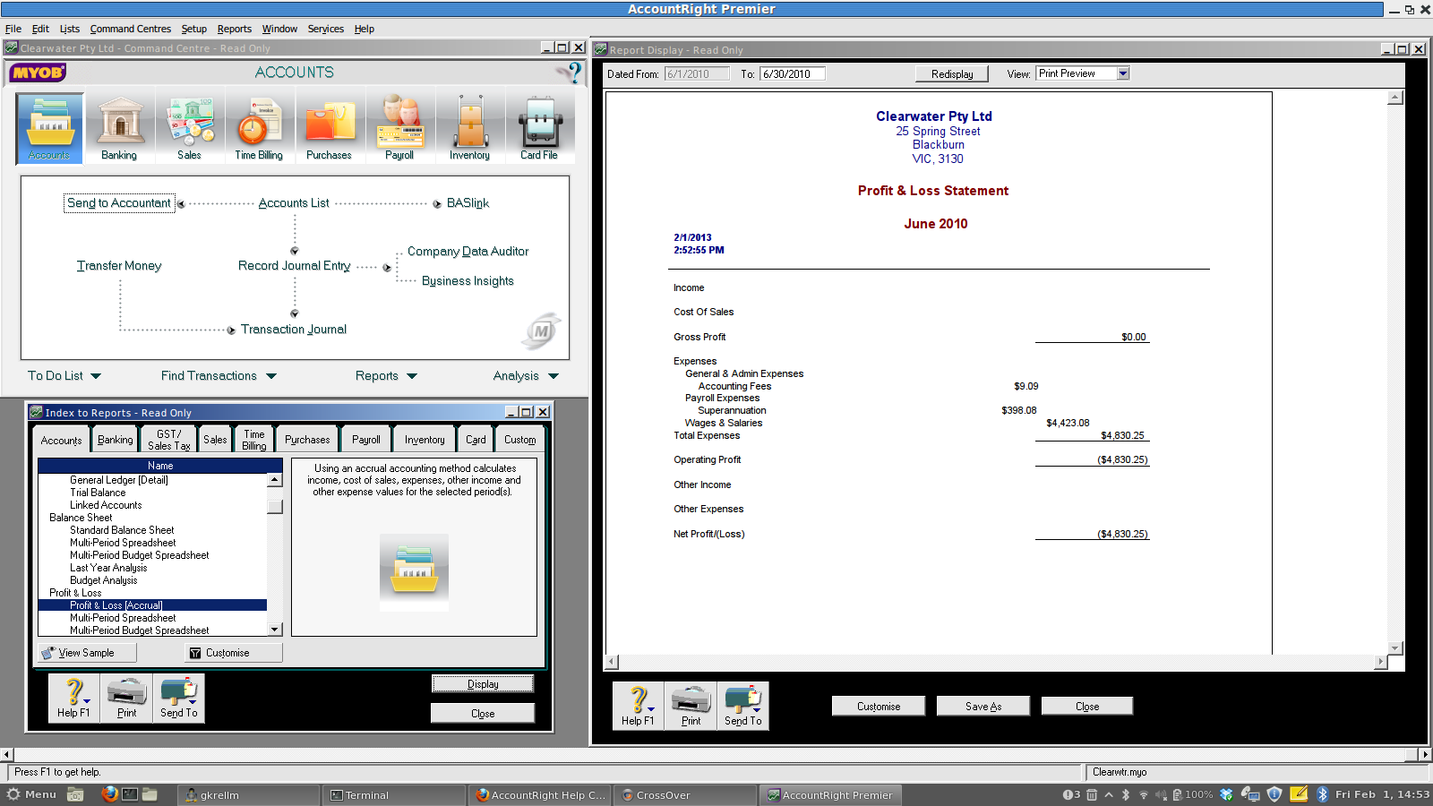Switch to the Payroll reports tab
This screenshot has width=1433, height=806.
(365, 440)
